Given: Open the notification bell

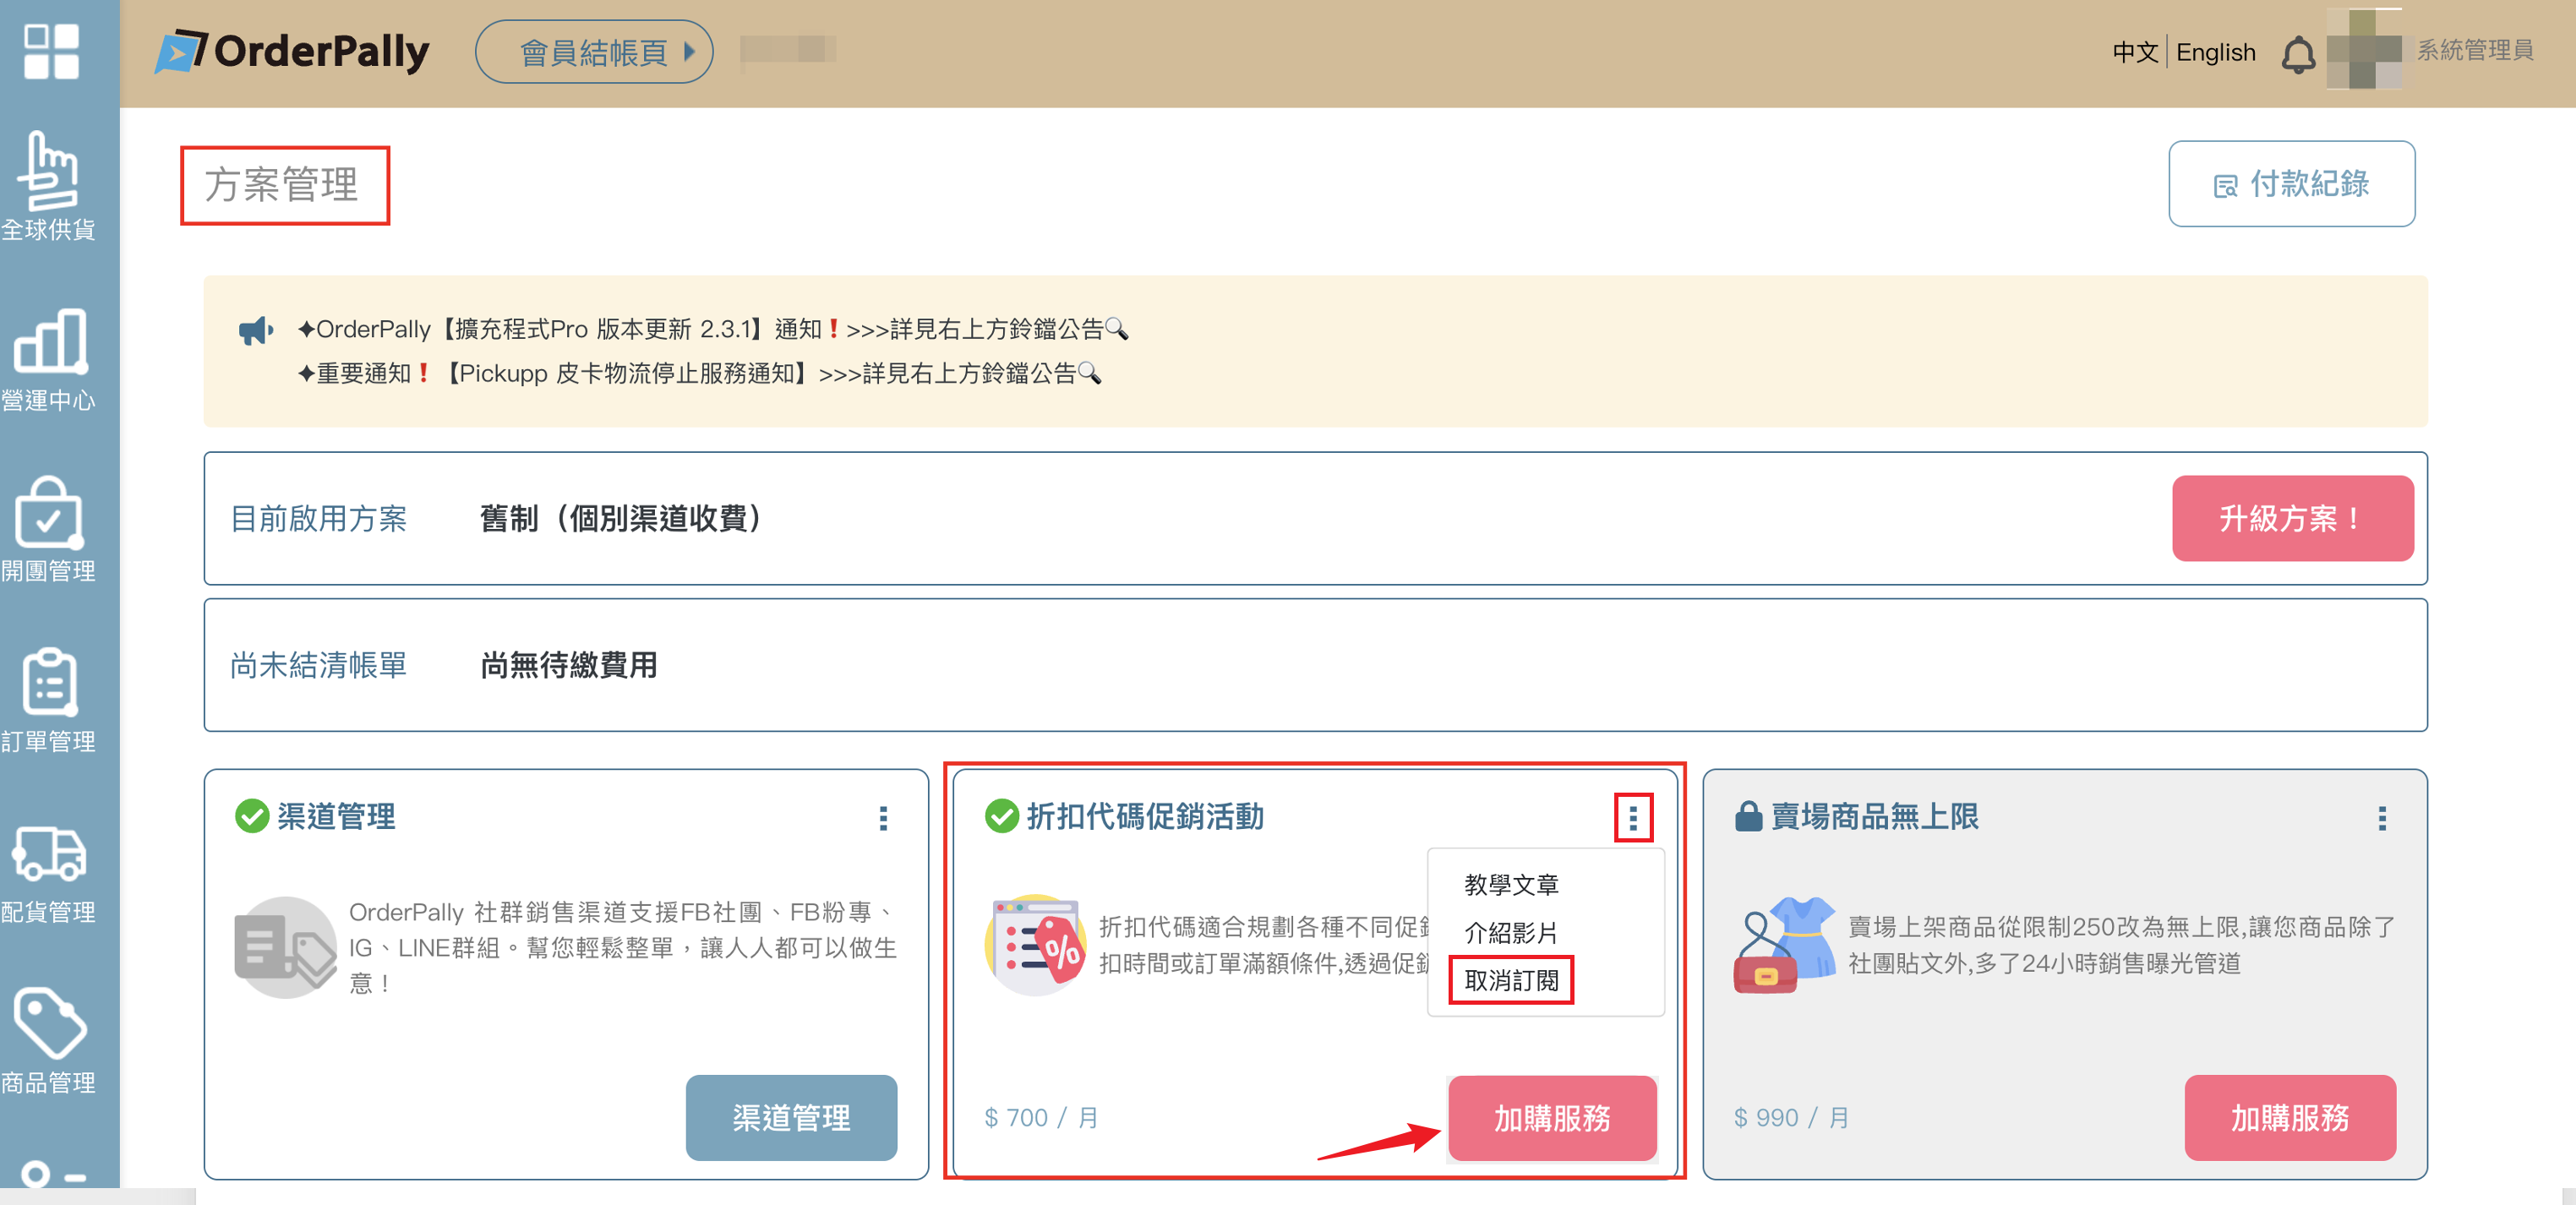Looking at the screenshot, I should pyautogui.click(x=2297, y=54).
